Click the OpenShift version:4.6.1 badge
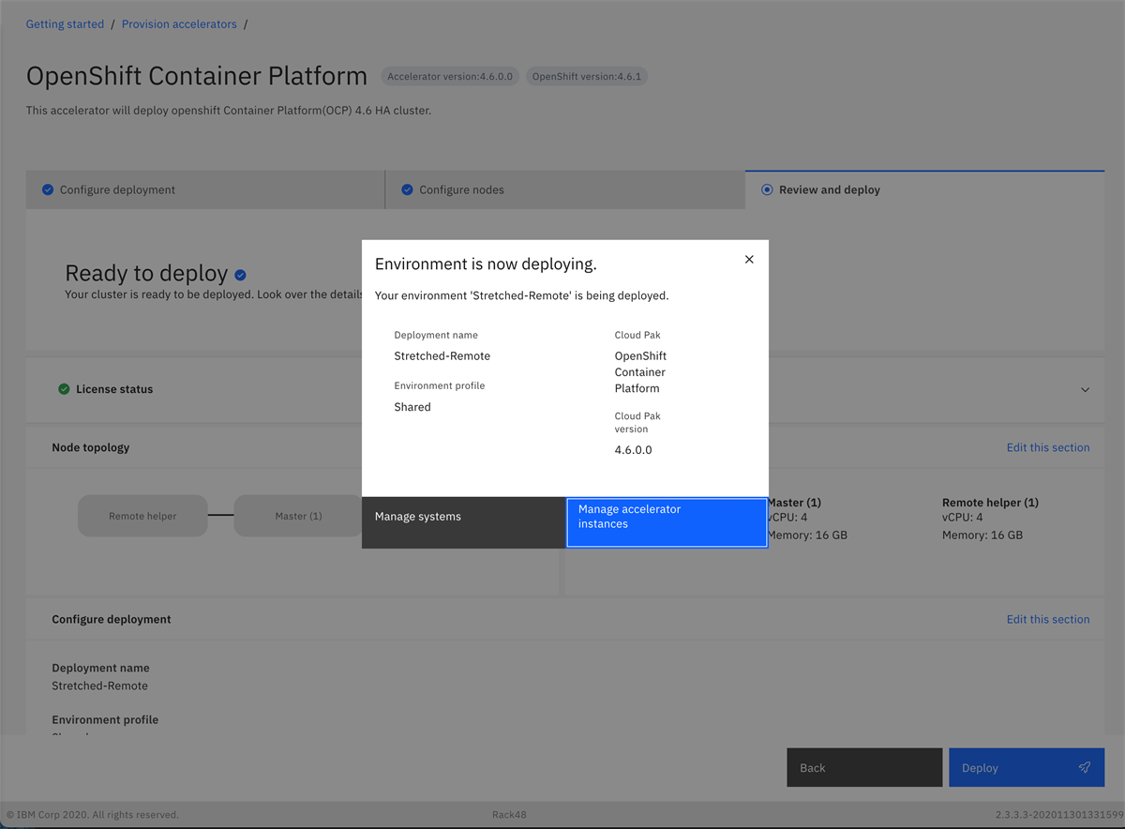The height and width of the screenshot is (829, 1125). coord(587,76)
